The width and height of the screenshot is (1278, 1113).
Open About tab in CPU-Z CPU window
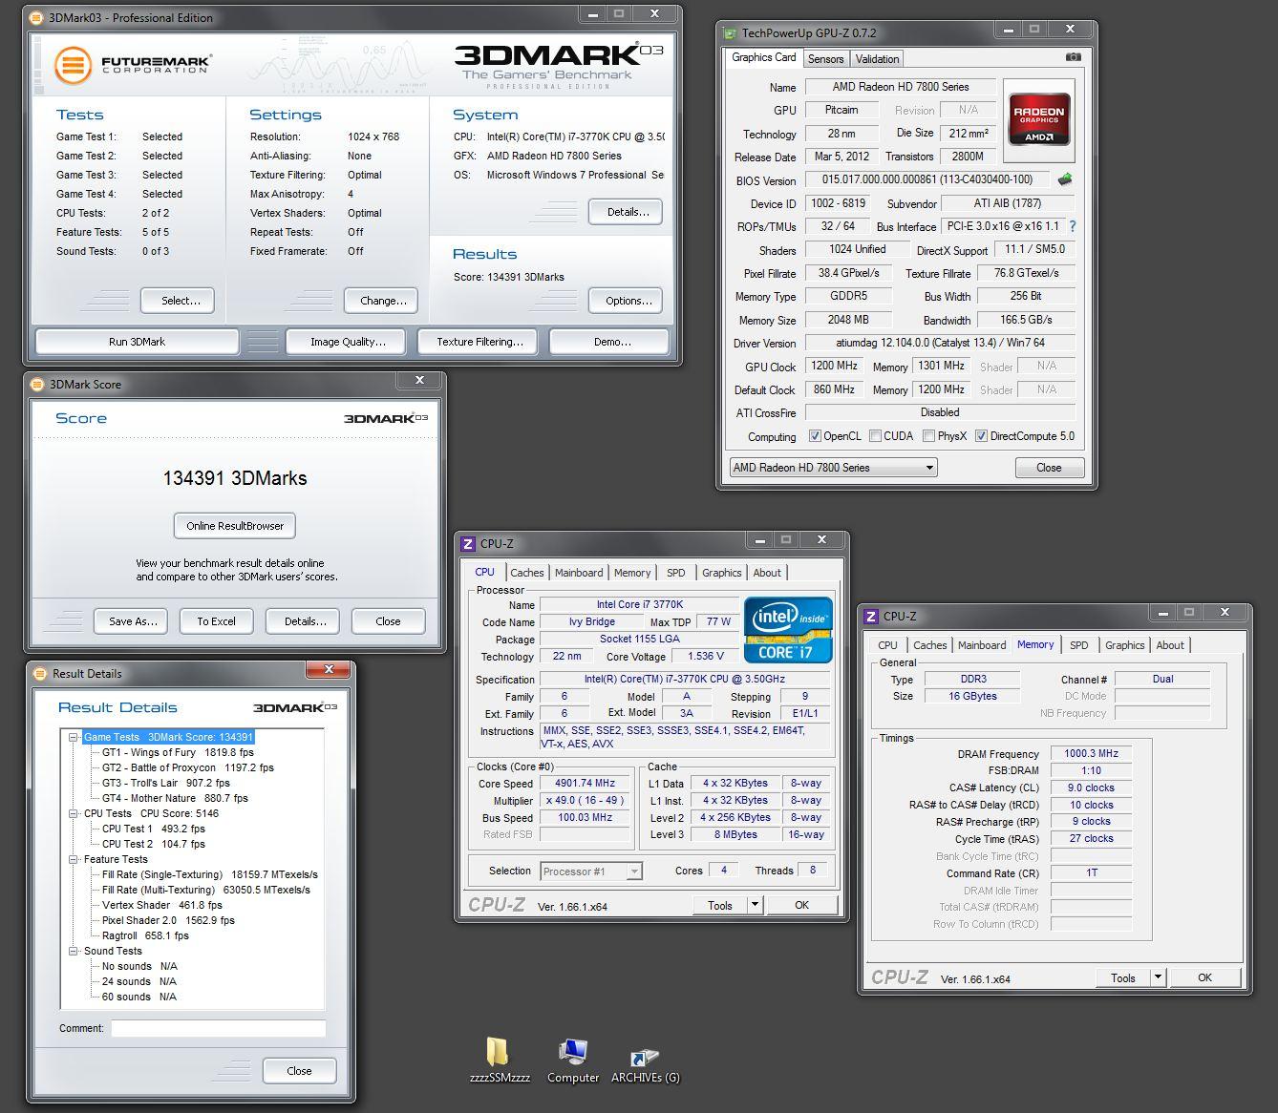[767, 573]
